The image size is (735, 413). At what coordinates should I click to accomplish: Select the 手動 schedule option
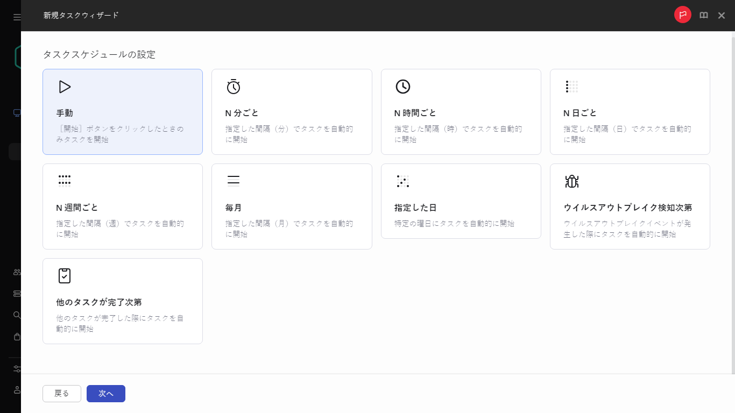tap(122, 111)
